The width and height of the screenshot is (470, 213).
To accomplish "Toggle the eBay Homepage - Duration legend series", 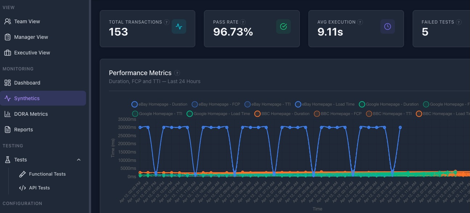I will pos(160,104).
